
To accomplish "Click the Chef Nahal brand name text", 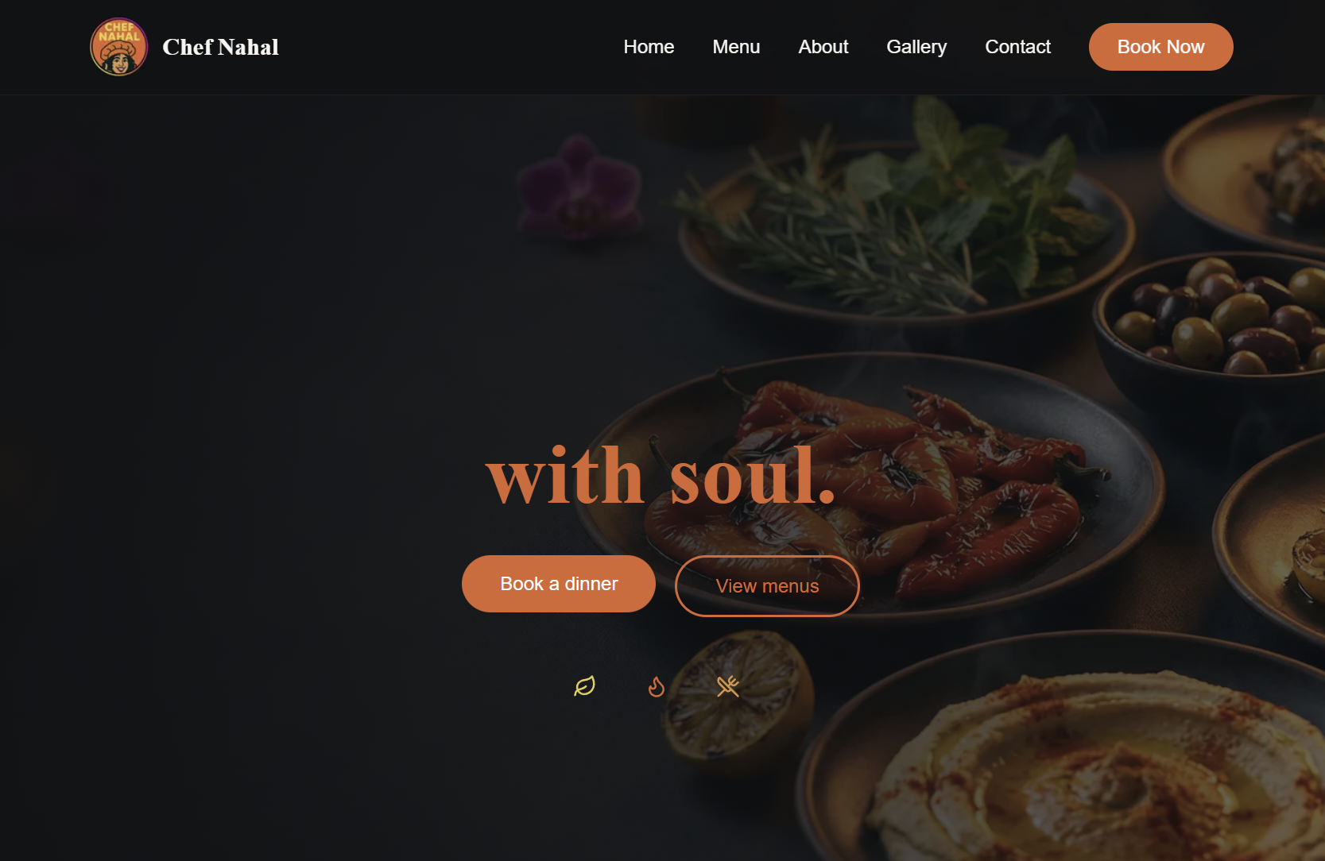I will click(x=220, y=47).
